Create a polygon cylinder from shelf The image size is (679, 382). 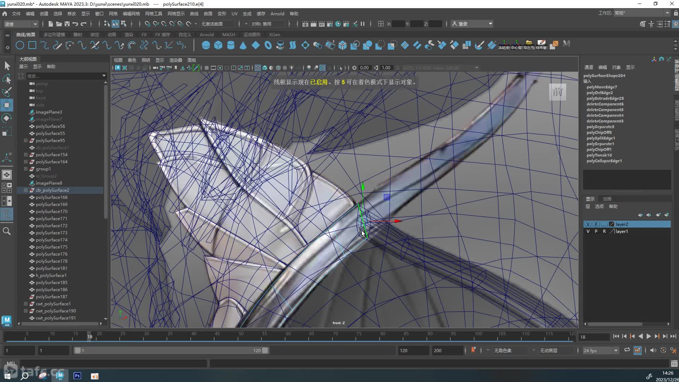231,45
